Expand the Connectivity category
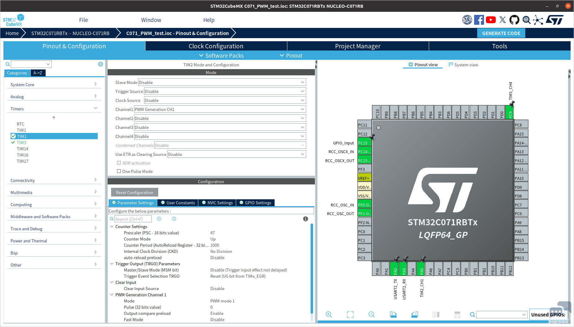 54,180
